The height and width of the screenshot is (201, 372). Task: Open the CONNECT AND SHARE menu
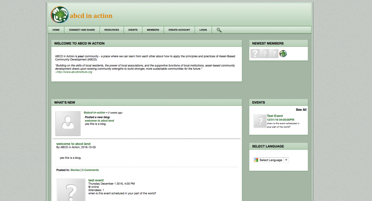click(82, 30)
